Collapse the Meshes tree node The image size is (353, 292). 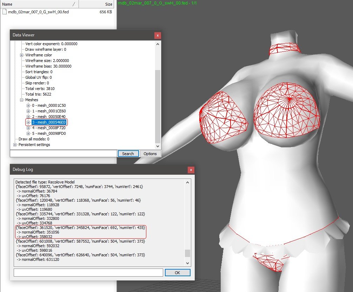[22, 100]
